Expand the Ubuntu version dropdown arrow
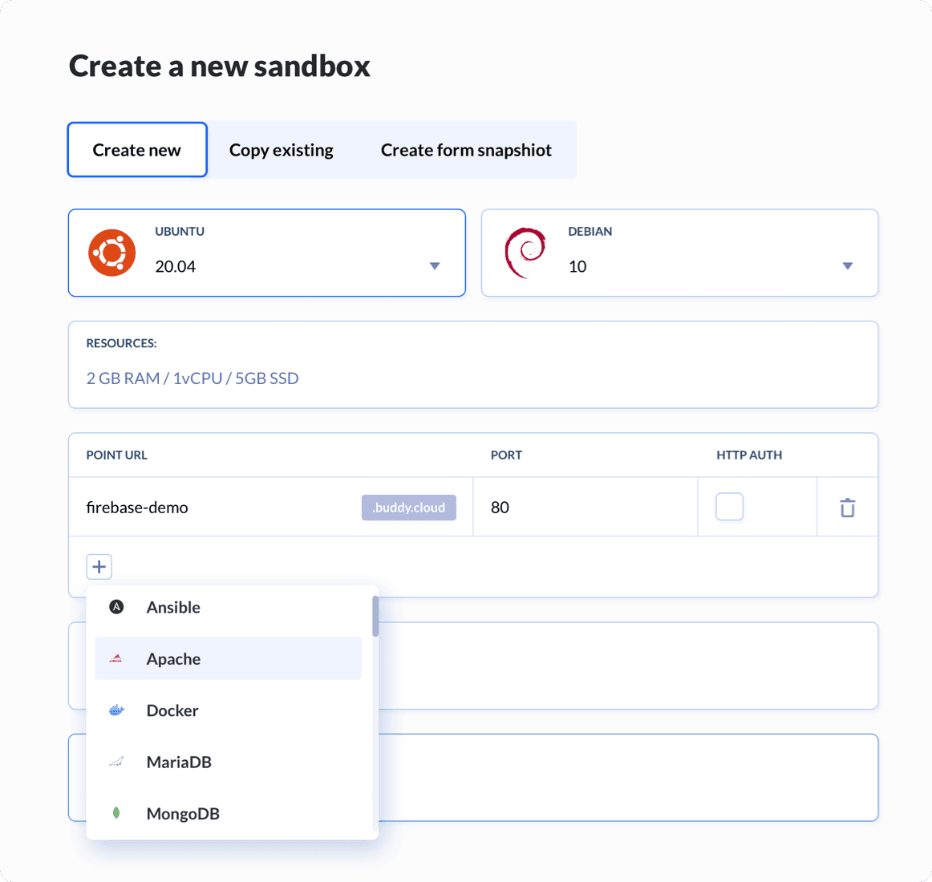Screen dimensions: 932x882 point(434,266)
